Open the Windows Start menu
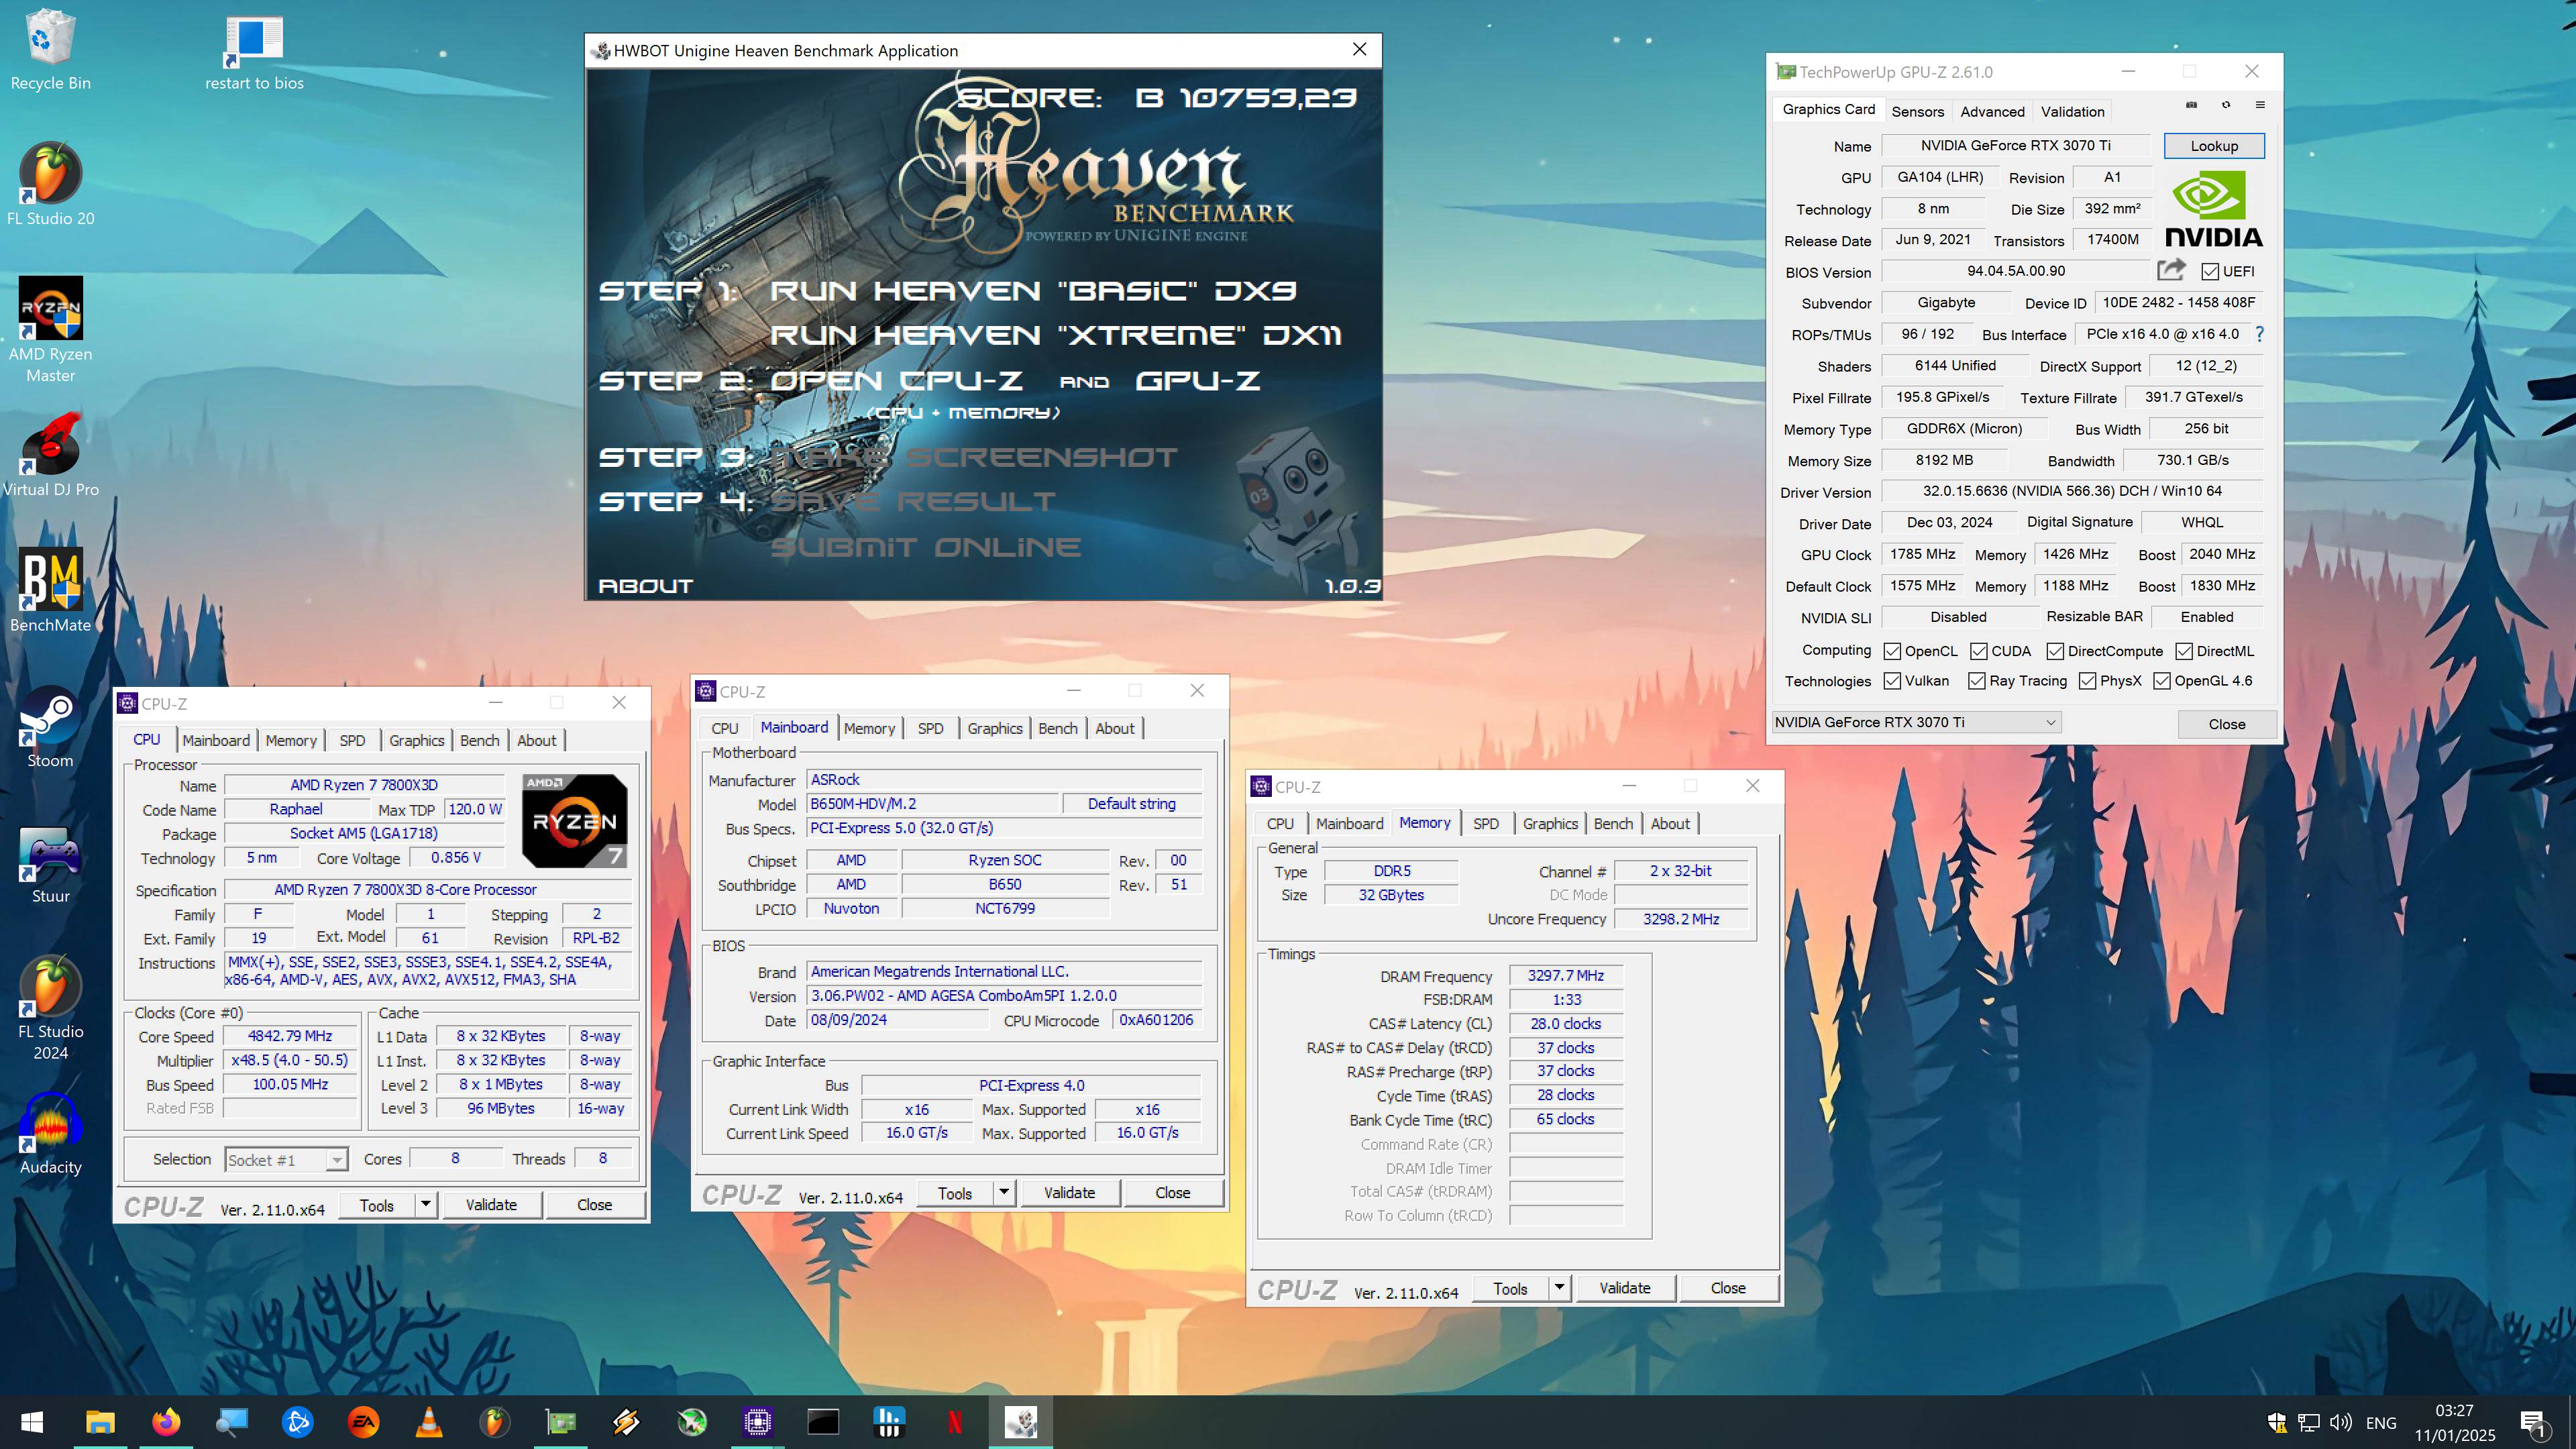 point(32,1421)
